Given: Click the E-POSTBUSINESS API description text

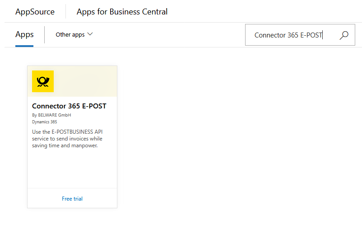Looking at the screenshot, I should pos(67,138).
